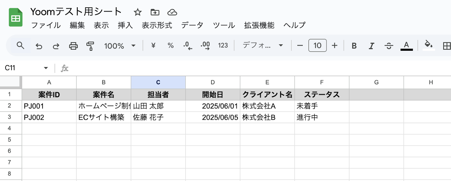Activate the paint format tool
This screenshot has width=451, height=181.
point(90,46)
